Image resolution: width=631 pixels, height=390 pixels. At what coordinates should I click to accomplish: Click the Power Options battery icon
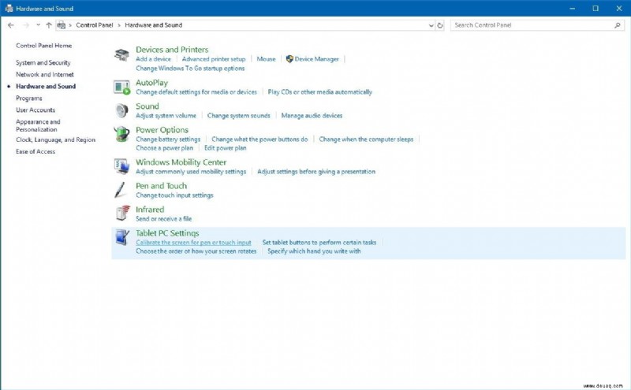click(x=121, y=134)
